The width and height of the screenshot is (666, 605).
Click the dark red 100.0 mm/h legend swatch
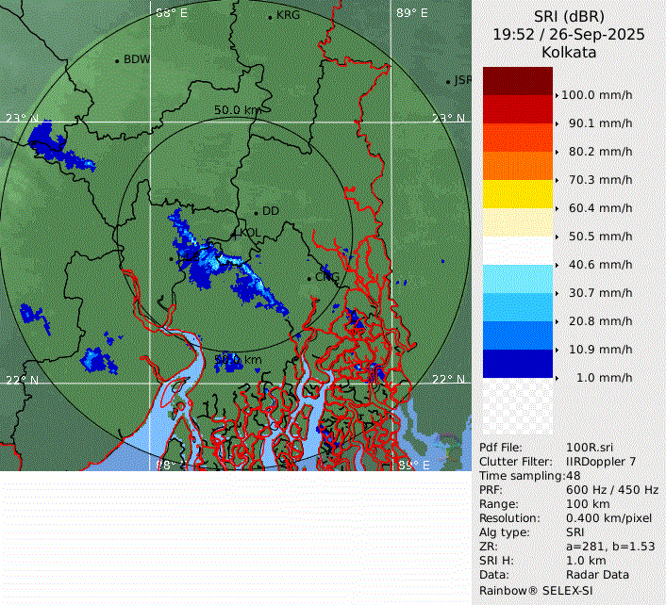517,81
